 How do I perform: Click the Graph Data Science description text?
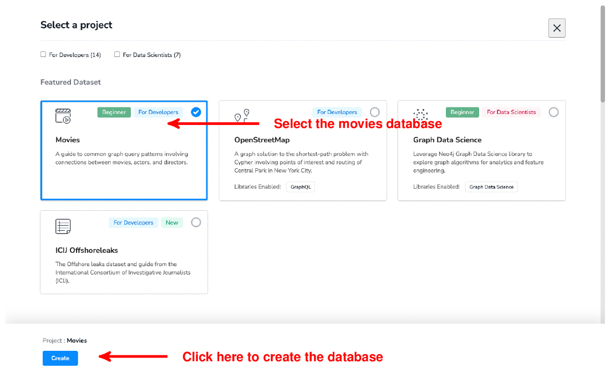click(479, 162)
